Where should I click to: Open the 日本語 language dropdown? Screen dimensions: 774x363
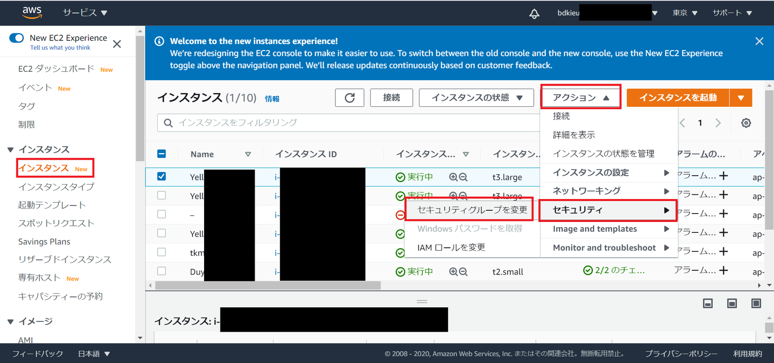click(94, 354)
